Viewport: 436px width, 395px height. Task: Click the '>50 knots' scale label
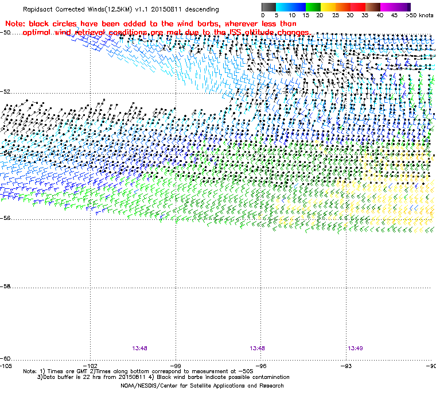[x=419, y=16]
